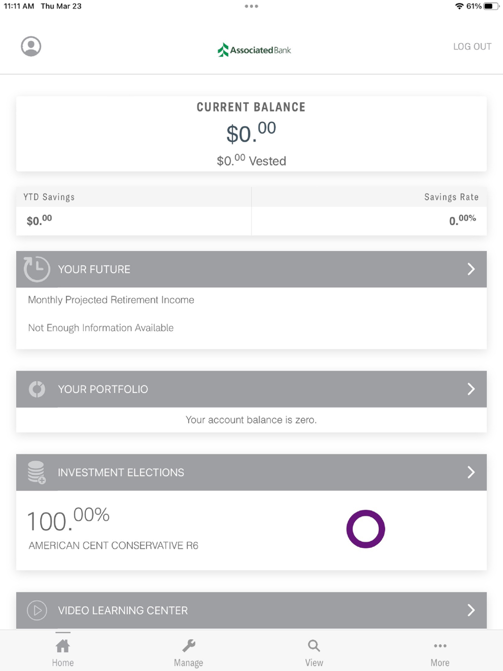Tap the Manage wrench icon
Screen dimensions: 503x671
189,646
